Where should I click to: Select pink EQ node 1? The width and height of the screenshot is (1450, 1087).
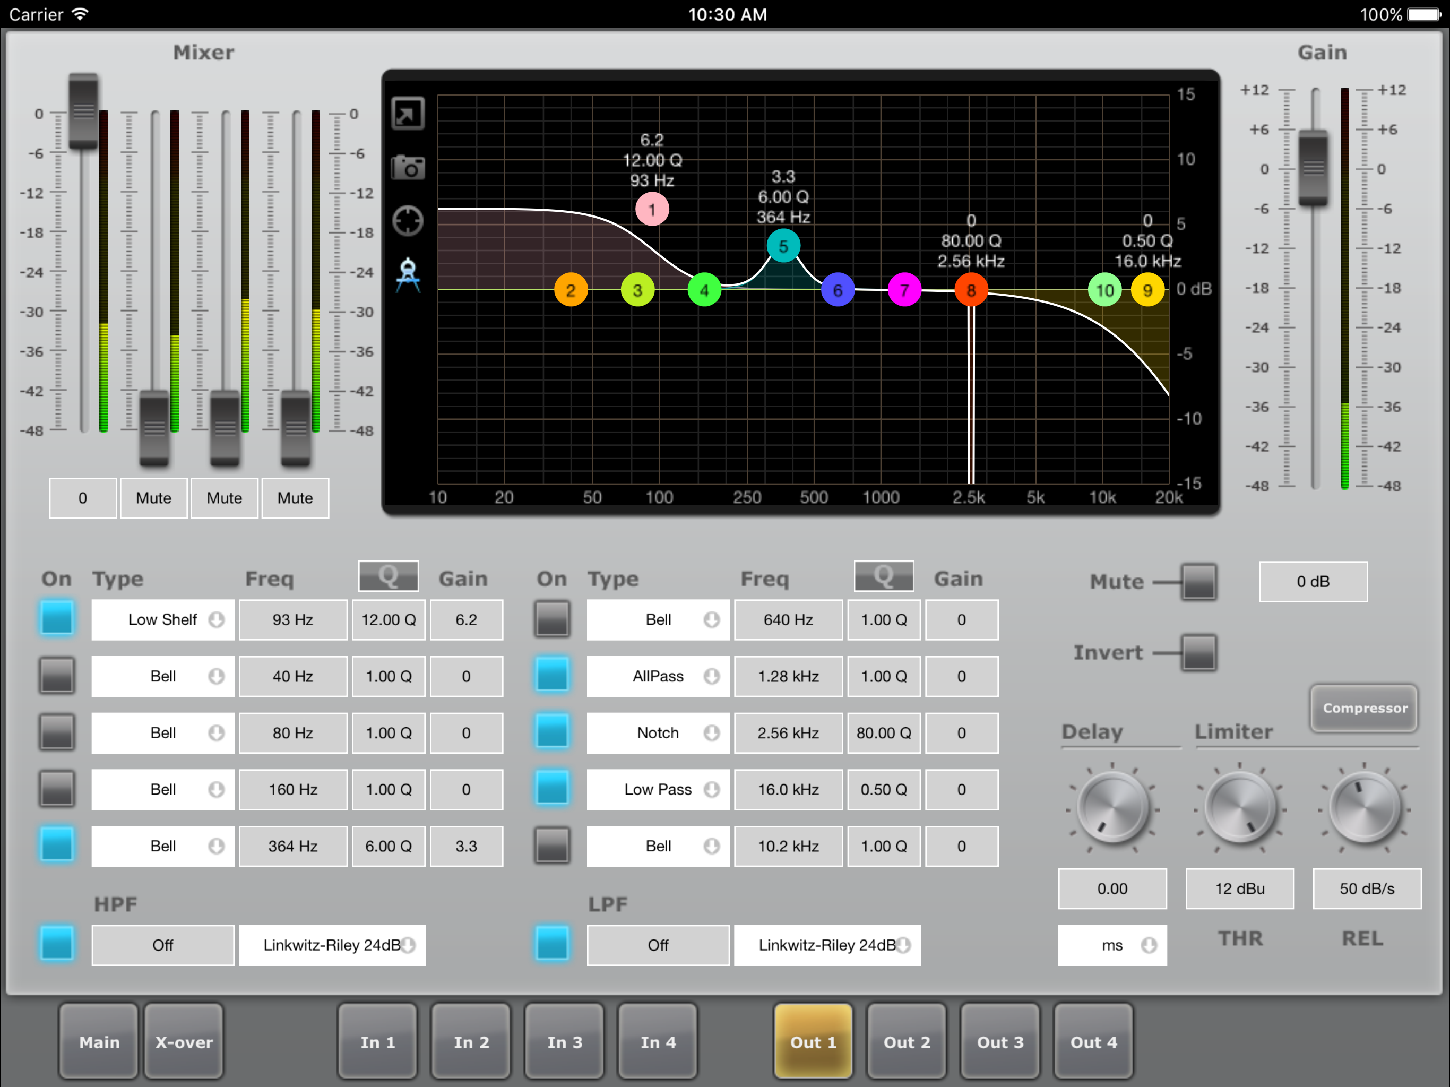(x=652, y=210)
